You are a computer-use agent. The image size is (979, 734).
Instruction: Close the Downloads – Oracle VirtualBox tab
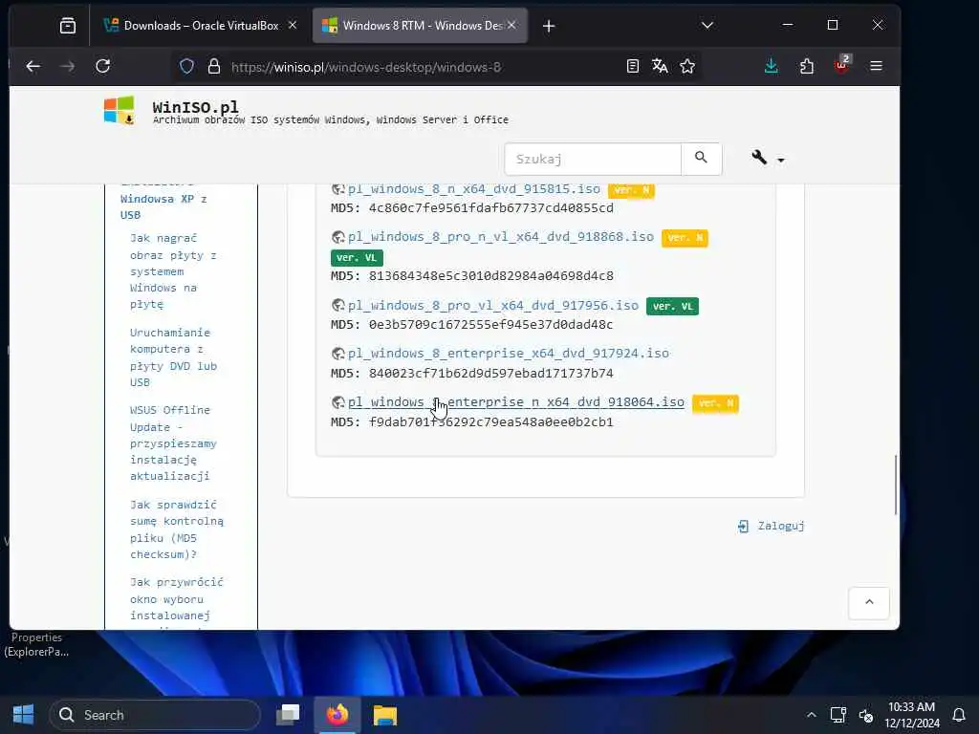[x=293, y=26]
